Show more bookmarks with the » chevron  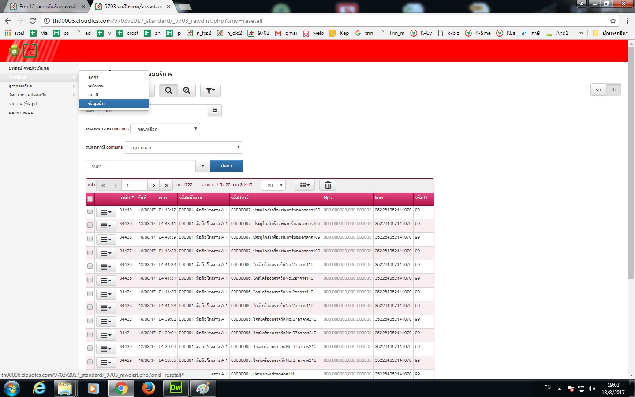pos(581,33)
